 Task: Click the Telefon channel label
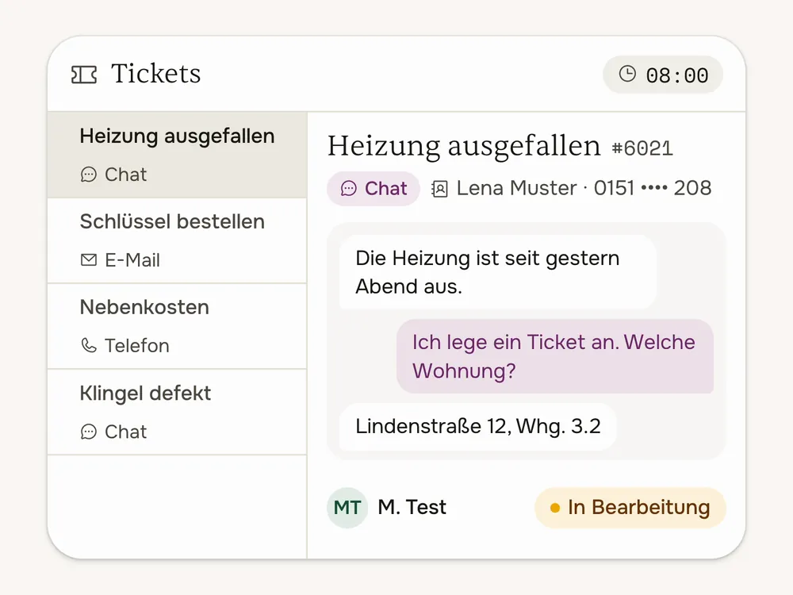tap(137, 346)
